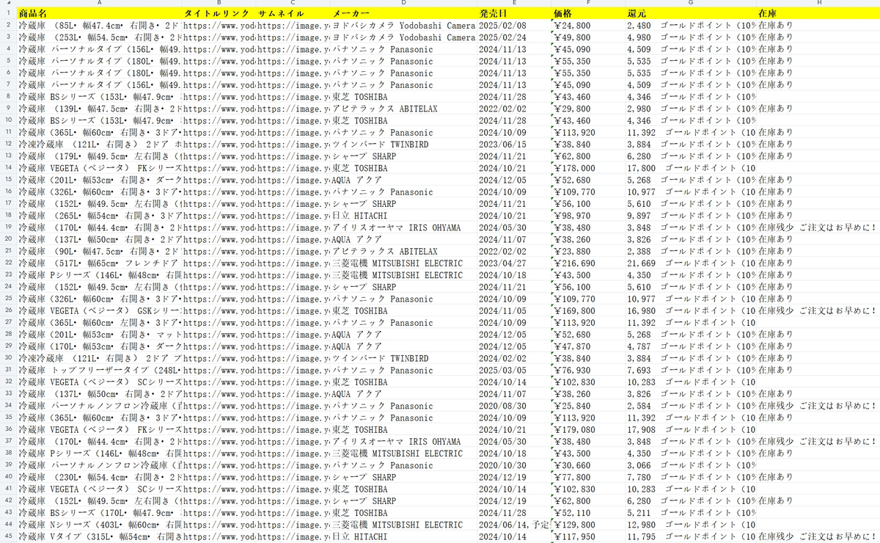Select price cell ¥30,660
Image resolution: width=880 pixels, height=543 pixels.
[x=588, y=465]
